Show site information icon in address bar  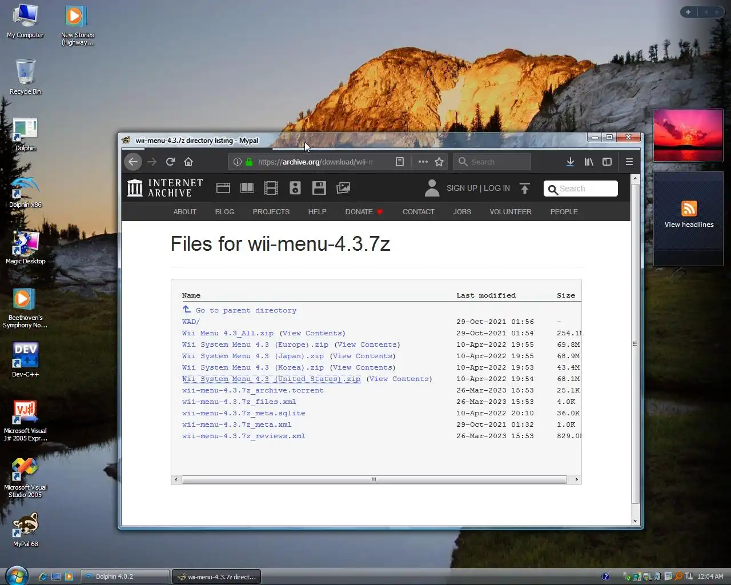click(x=238, y=162)
